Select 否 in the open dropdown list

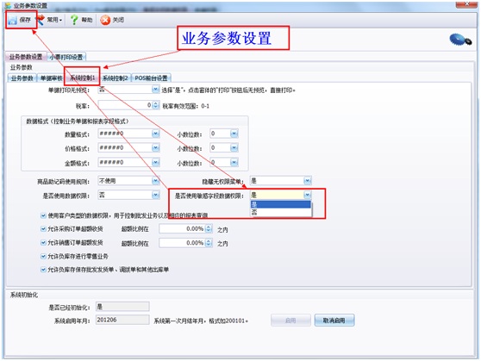point(281,213)
